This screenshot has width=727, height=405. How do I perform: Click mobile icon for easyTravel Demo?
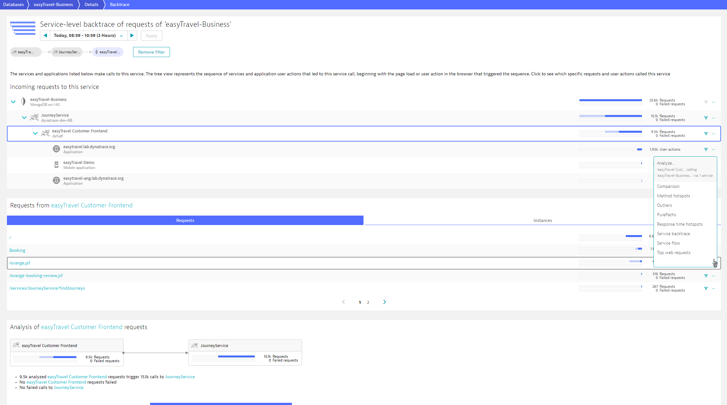pyautogui.click(x=56, y=165)
